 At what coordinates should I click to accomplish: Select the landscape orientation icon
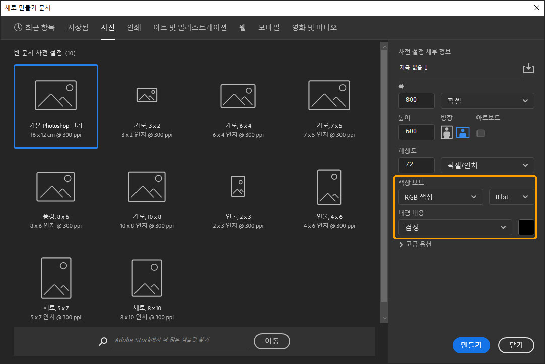[x=462, y=132]
